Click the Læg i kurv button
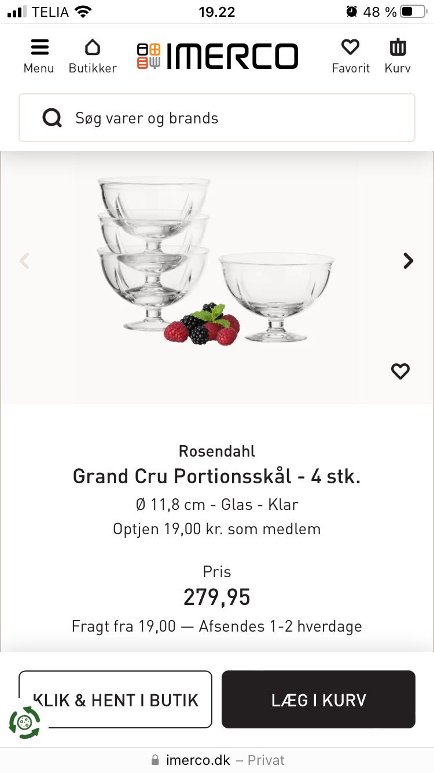 318,699
